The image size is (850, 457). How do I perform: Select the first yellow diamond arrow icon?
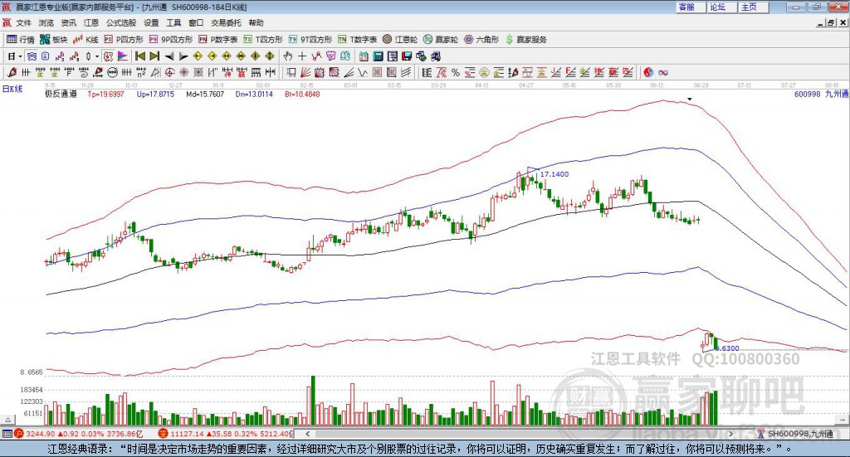coord(198,56)
